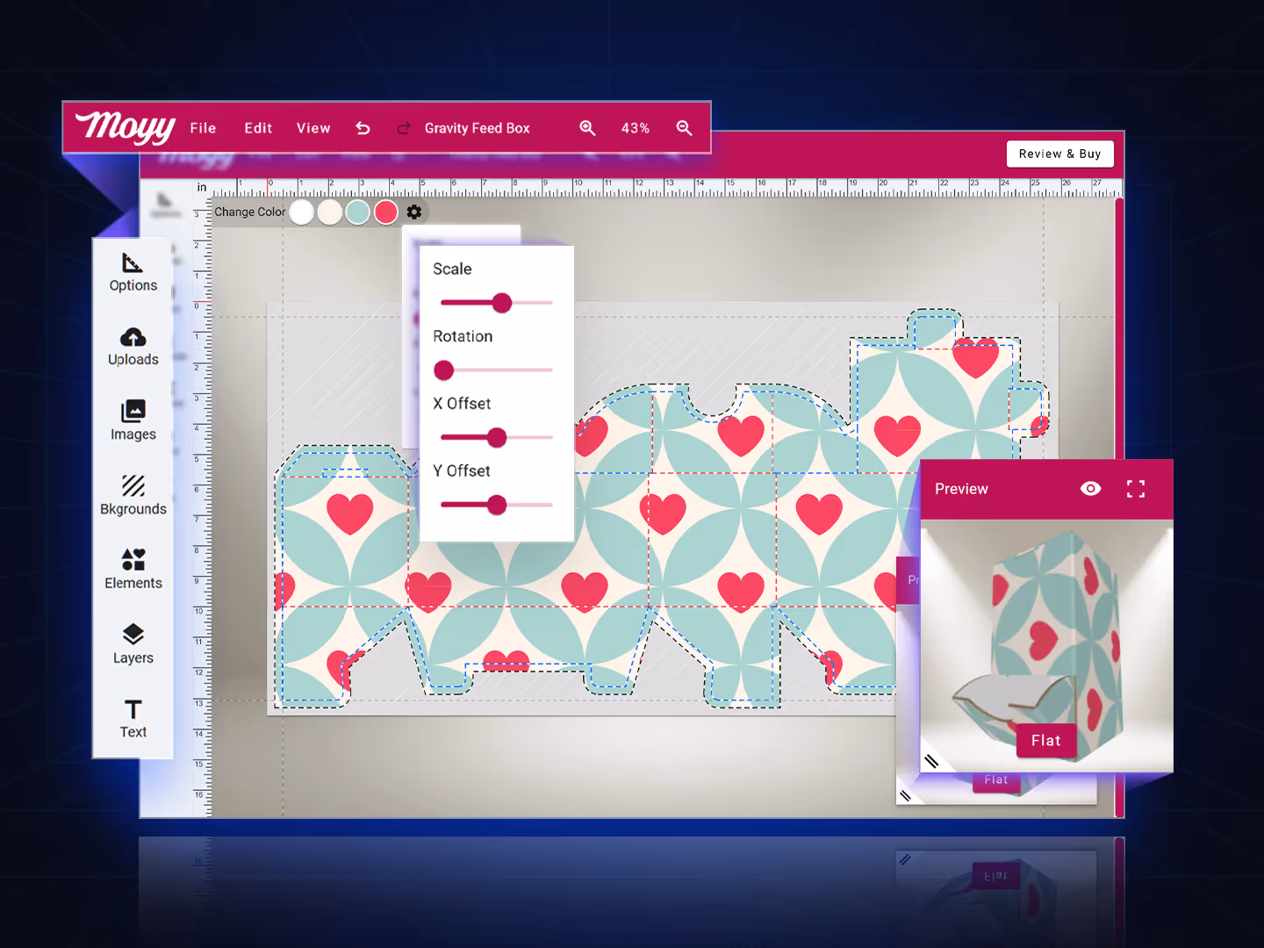The image size is (1264, 948).
Task: Open pattern settings with the gear icon
Action: (413, 212)
